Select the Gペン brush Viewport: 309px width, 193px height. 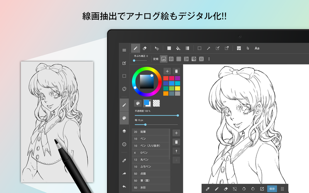click(151, 152)
